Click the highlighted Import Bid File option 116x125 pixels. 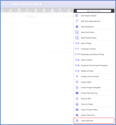coord(94,121)
